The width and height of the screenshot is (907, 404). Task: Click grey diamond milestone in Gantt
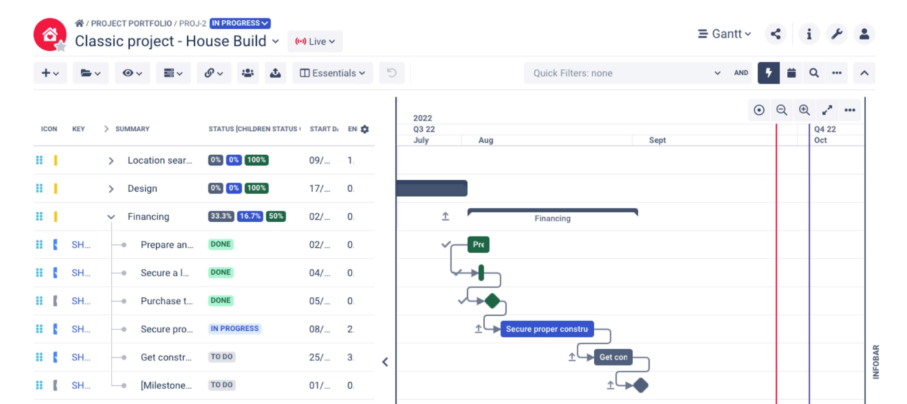coord(641,385)
